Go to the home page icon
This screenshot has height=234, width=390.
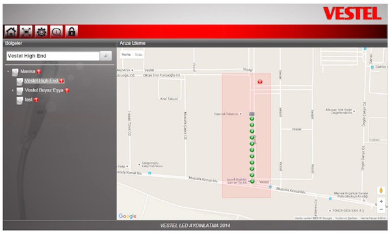[x=11, y=32]
